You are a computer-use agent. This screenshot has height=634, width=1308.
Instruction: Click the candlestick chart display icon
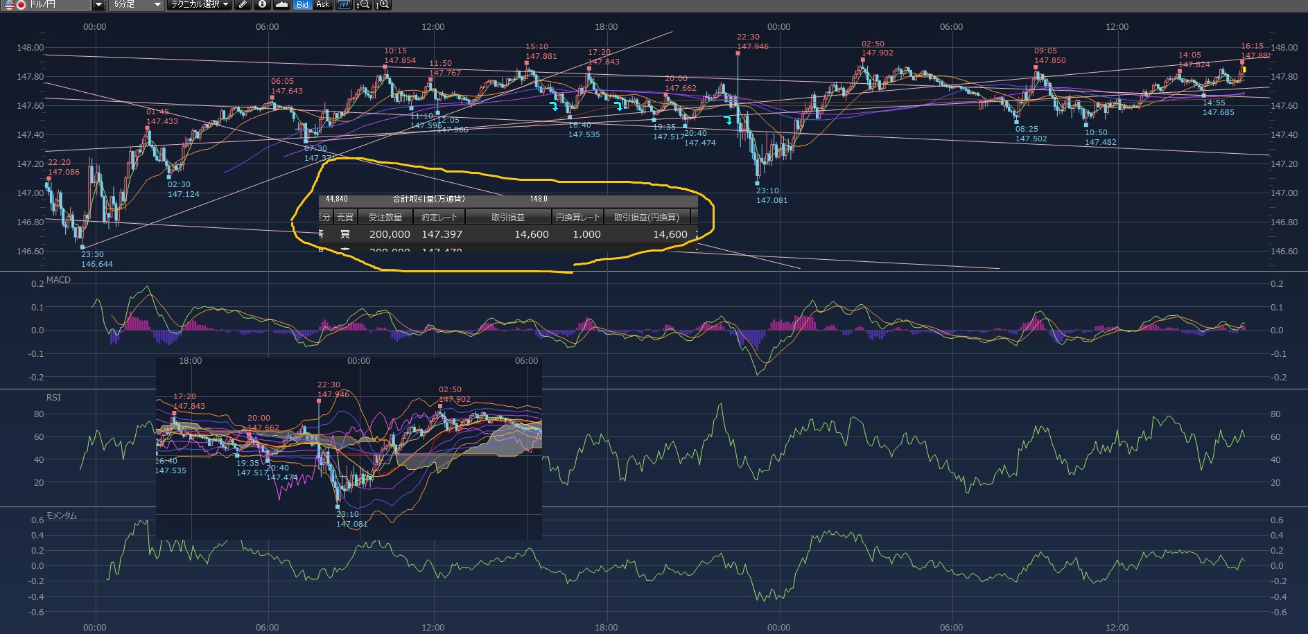(344, 4)
